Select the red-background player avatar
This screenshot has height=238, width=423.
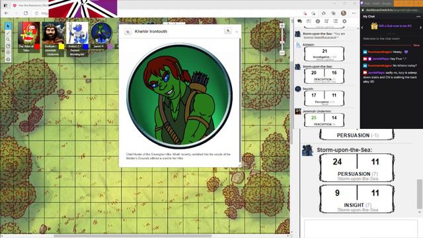[x=29, y=34]
